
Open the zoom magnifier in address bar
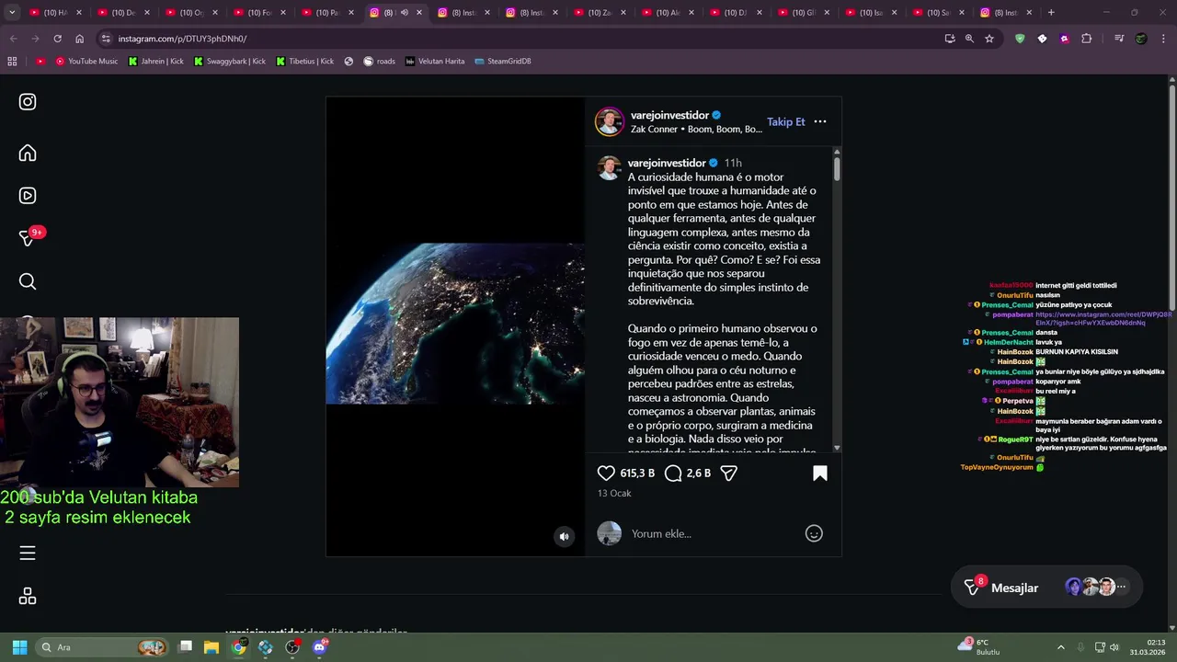point(969,39)
